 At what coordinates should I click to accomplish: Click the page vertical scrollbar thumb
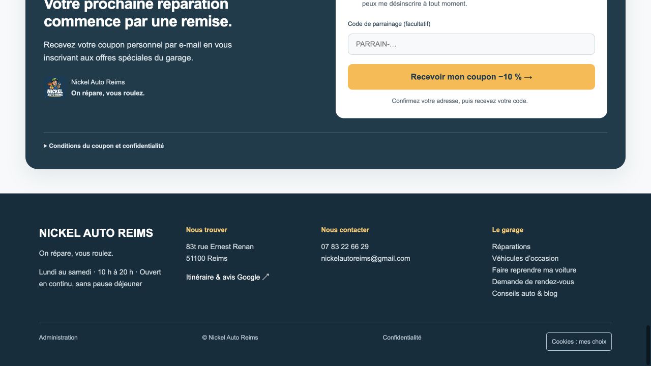pos(648,345)
